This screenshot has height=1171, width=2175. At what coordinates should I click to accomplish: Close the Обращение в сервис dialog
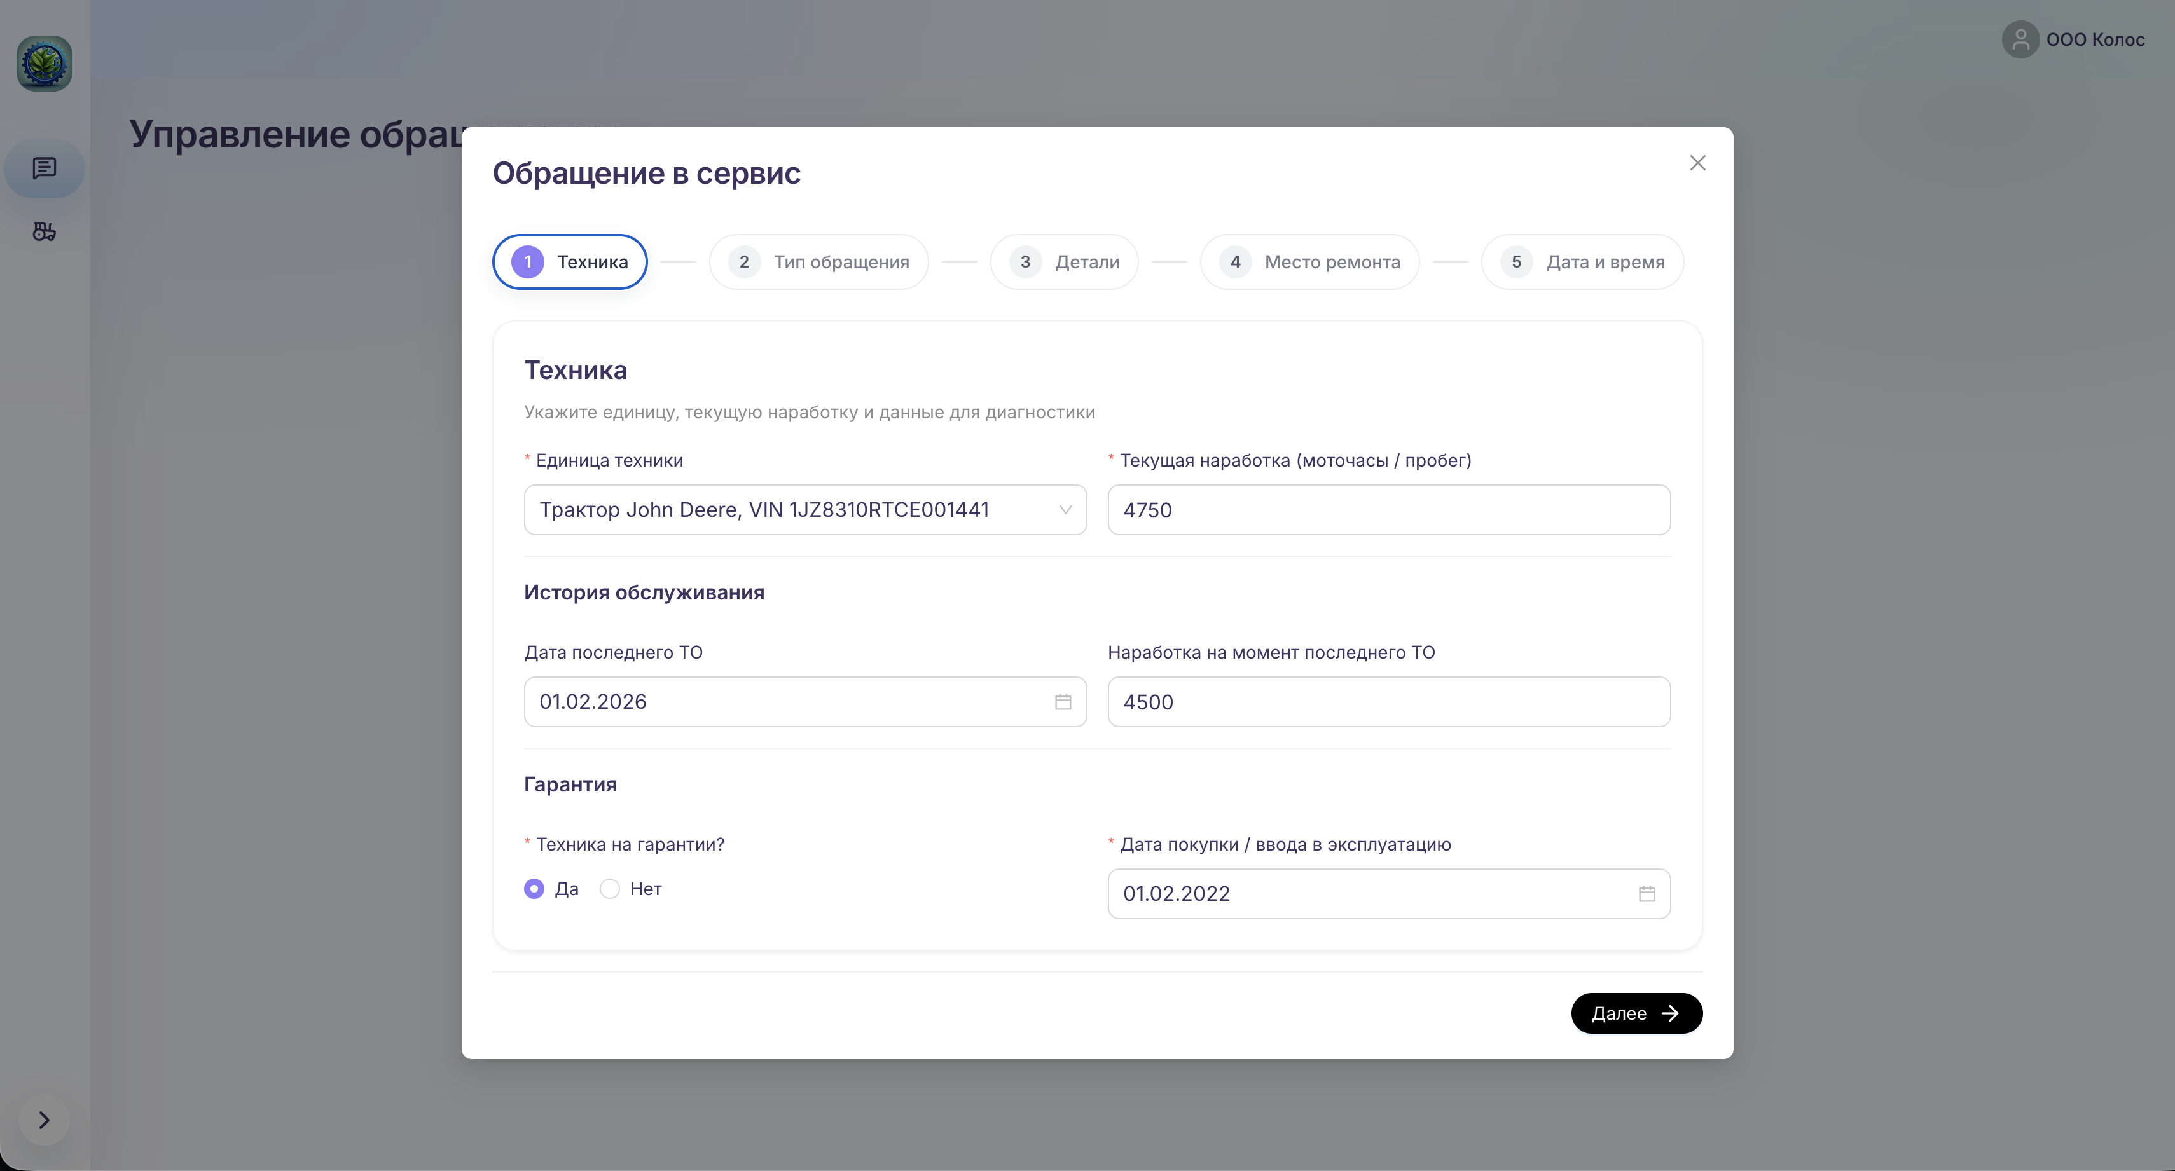pyautogui.click(x=1697, y=163)
